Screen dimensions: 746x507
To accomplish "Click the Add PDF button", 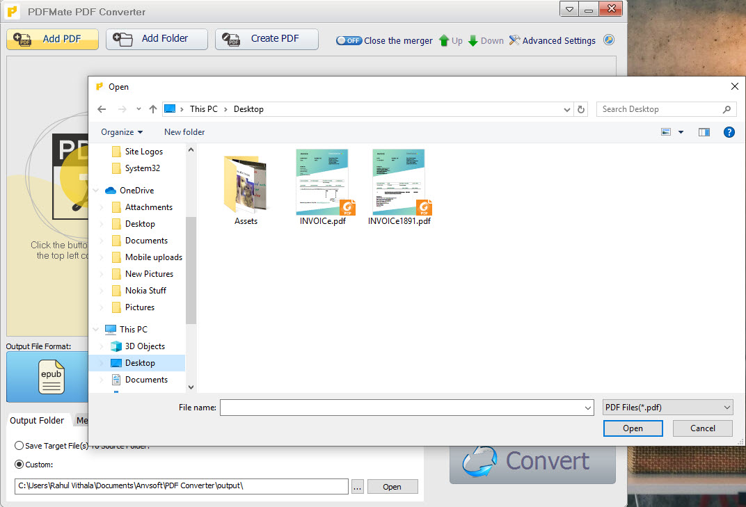I will click(52, 39).
